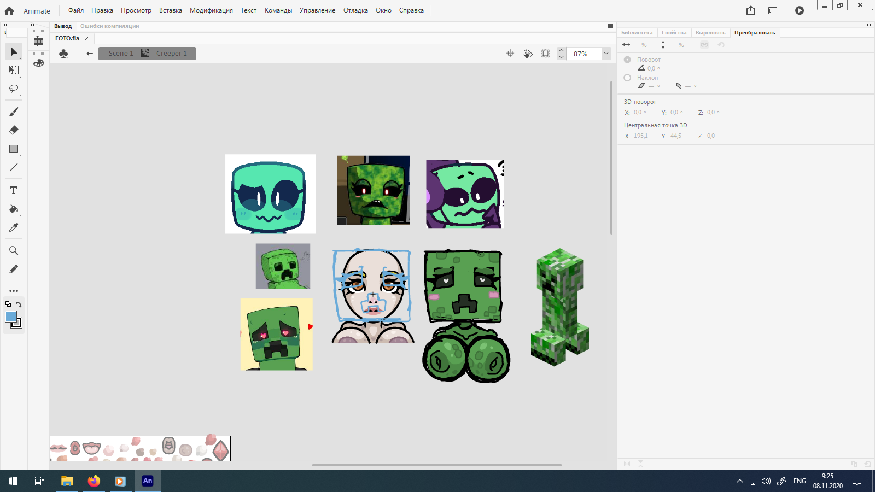Open the Edit Toolbar three-dots menu
Viewport: 875px width, 492px height.
pyautogui.click(x=14, y=291)
